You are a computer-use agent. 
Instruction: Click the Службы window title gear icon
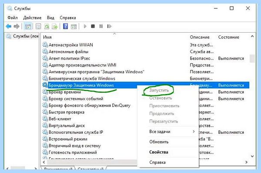pos(10,8)
